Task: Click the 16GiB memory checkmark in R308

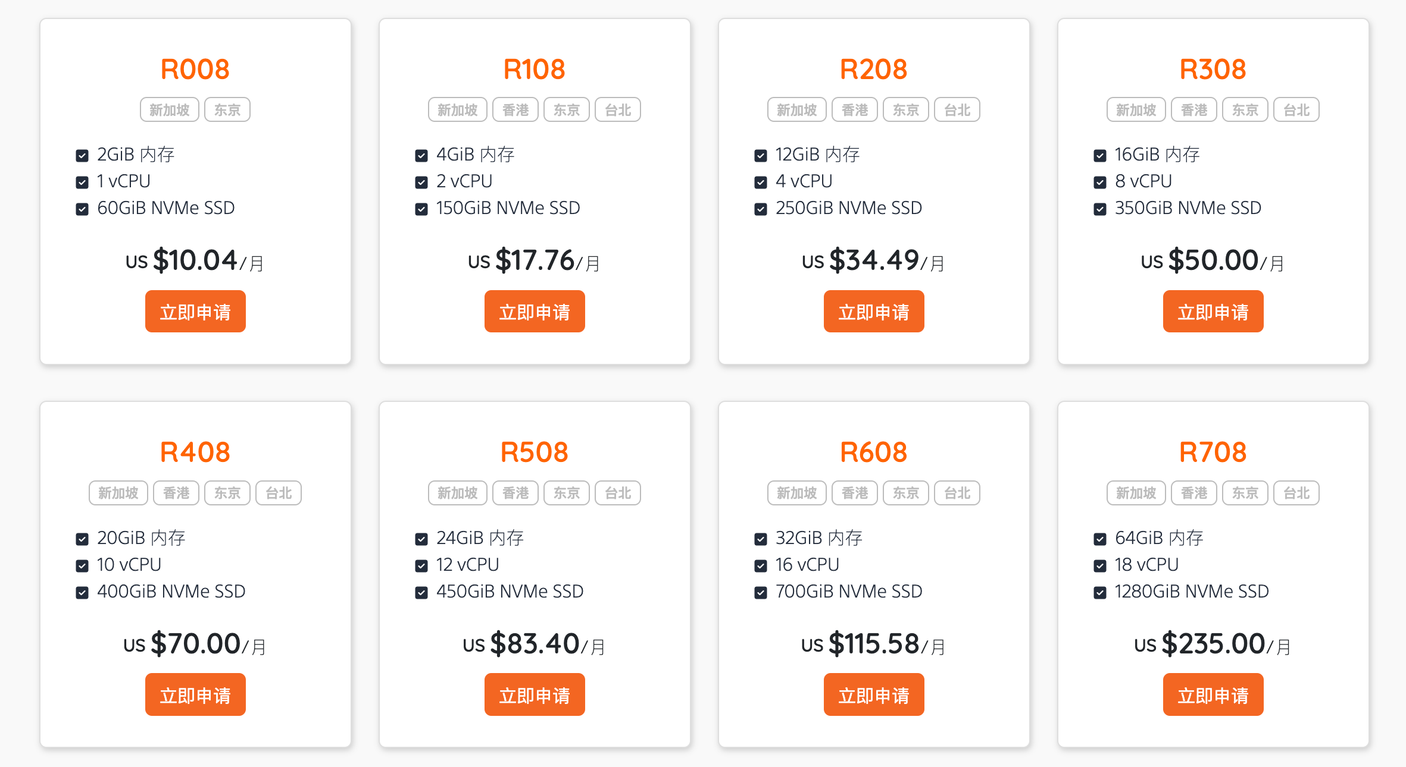Action: pyautogui.click(x=1100, y=156)
